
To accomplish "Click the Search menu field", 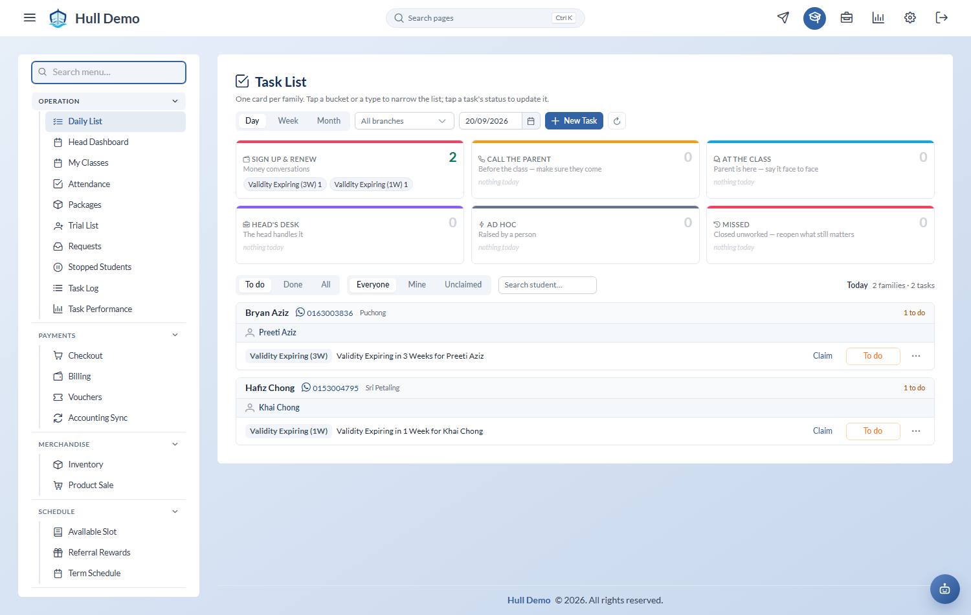I will 109,73.
